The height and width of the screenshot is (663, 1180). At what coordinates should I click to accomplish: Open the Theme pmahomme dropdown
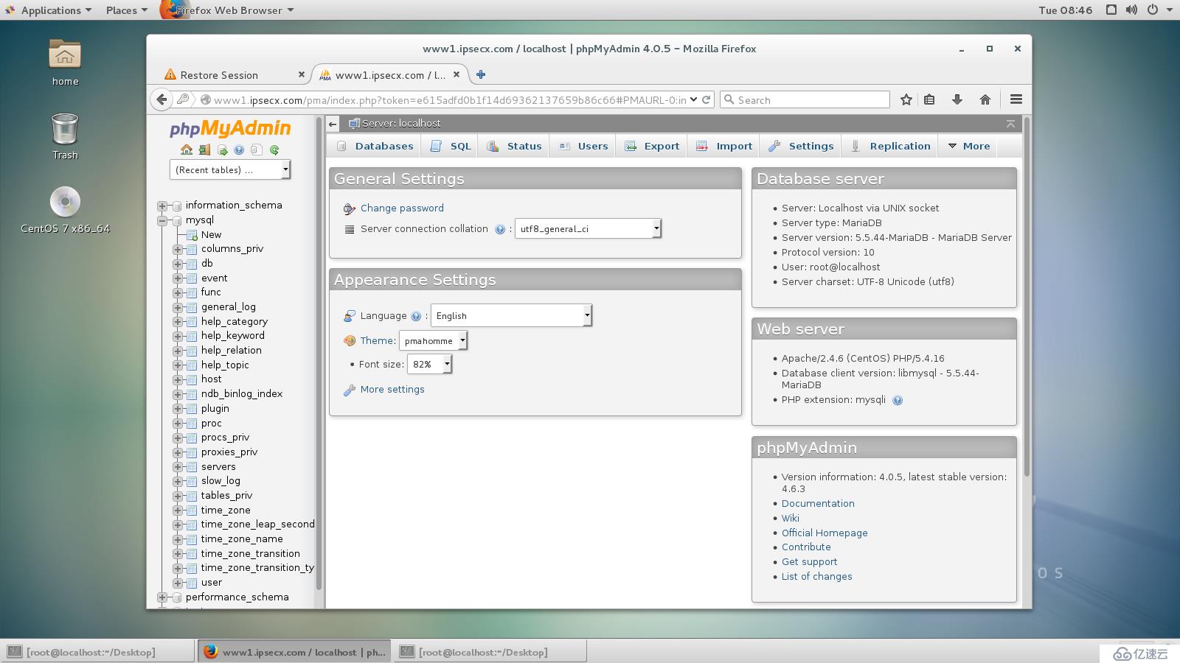433,341
